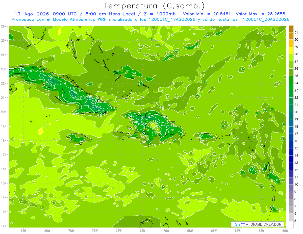Click latitude axis label '14N'

(4, 197)
